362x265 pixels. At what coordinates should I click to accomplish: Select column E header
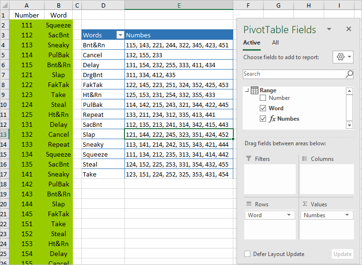pos(179,5)
